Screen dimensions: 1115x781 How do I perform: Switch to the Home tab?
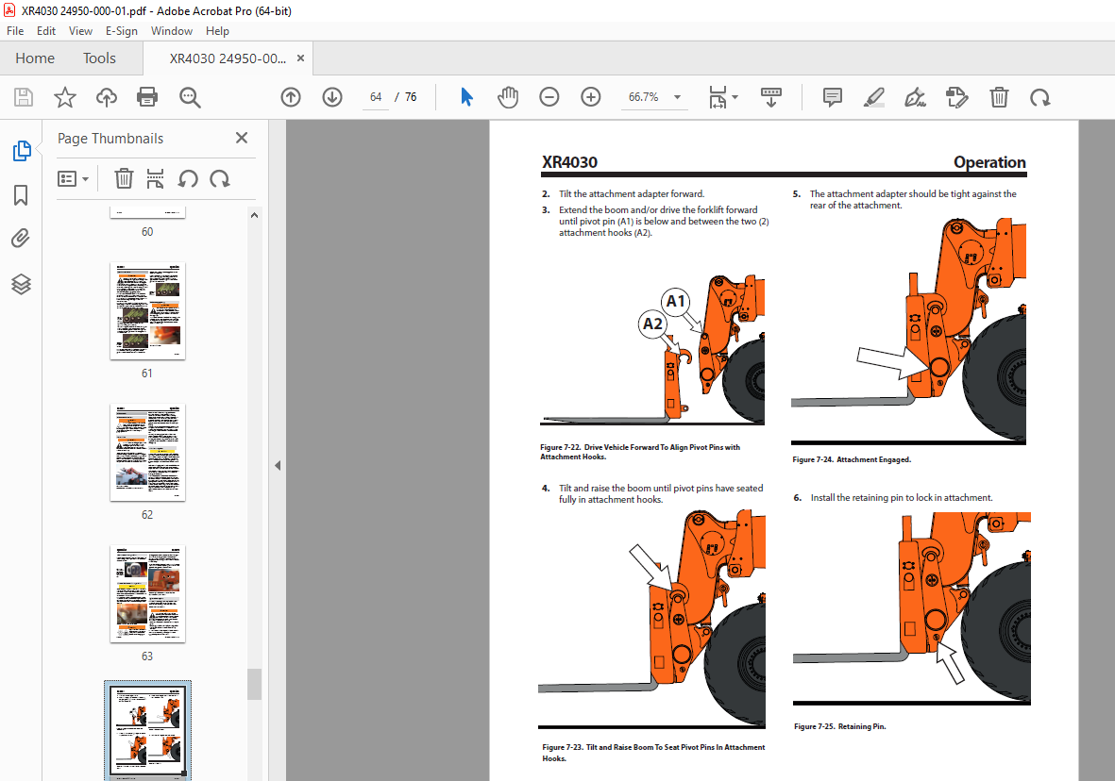35,58
